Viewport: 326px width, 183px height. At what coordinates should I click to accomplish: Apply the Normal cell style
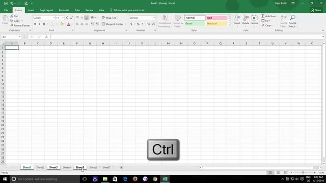195,18
